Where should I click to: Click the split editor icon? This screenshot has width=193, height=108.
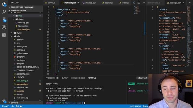click(139, 3)
